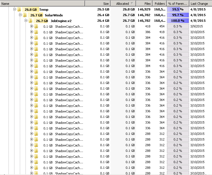212x175 pixels.
Task: Click folder icon of ShadowCopyCach row dated 3/9/2015
Action: (36, 26)
